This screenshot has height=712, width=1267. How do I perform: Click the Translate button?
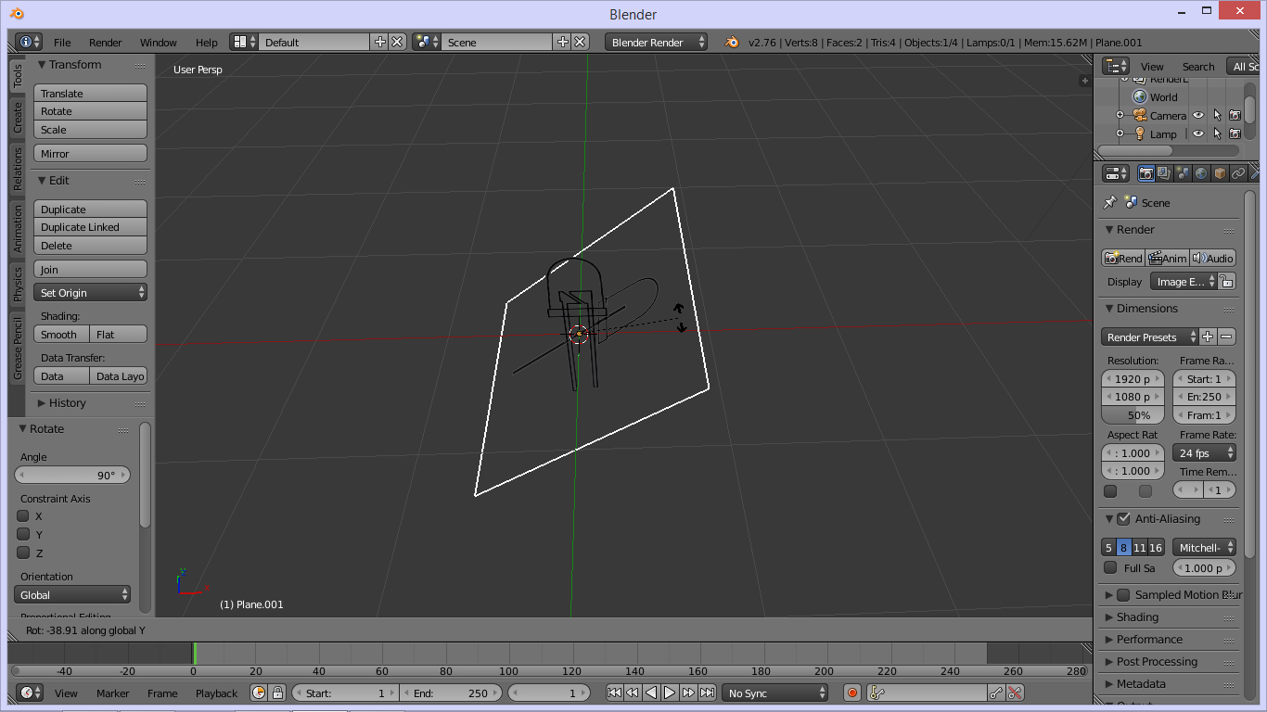coord(91,93)
